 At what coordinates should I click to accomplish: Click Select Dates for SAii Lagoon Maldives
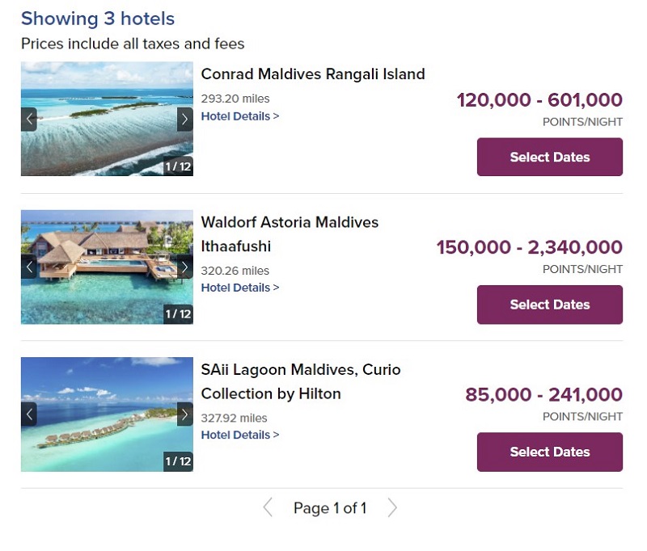(x=549, y=452)
